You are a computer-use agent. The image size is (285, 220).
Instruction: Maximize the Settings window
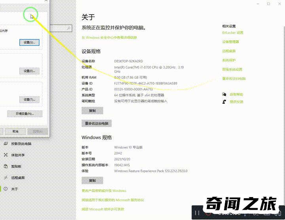pyautogui.click(x=268, y=4)
